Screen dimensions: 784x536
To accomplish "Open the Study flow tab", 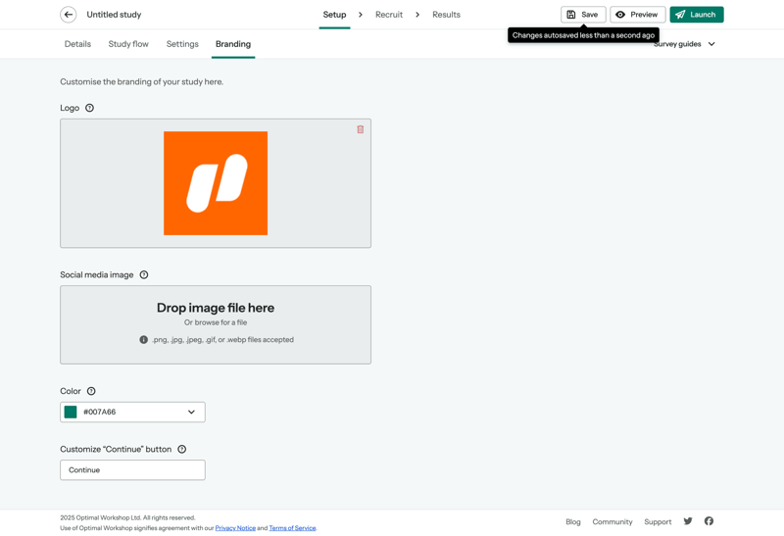I will 128,44.
